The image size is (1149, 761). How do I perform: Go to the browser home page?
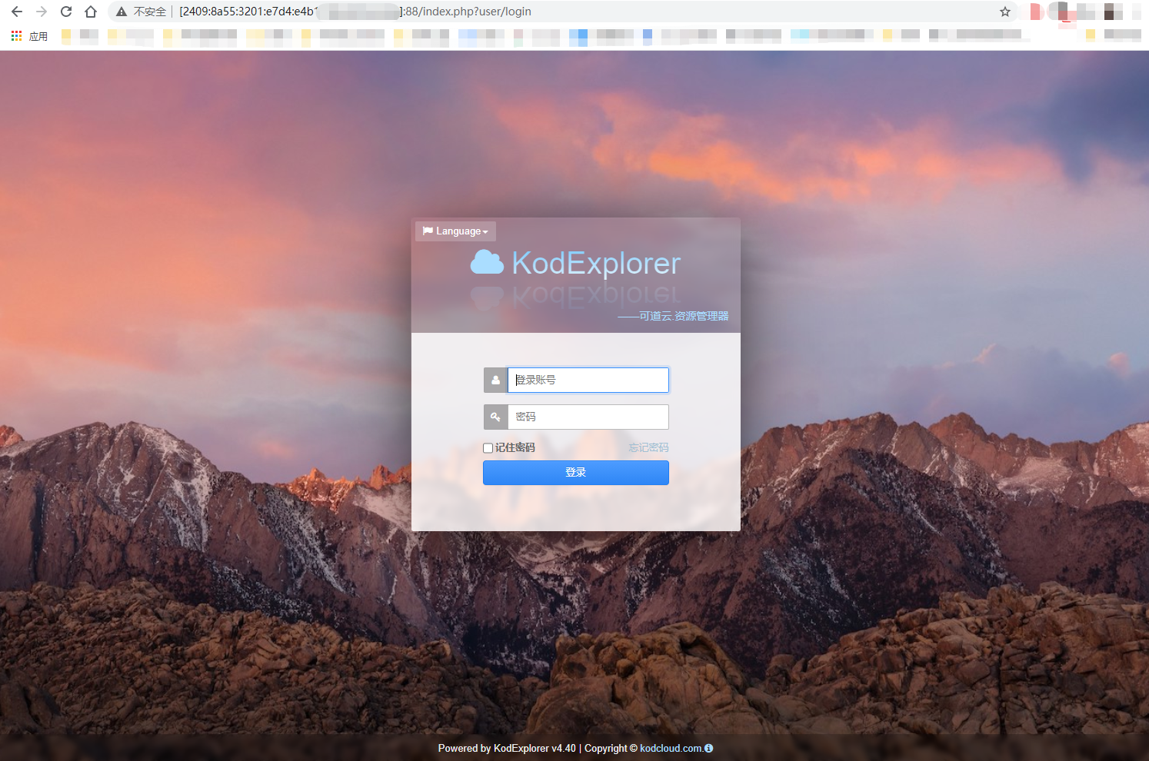91,12
